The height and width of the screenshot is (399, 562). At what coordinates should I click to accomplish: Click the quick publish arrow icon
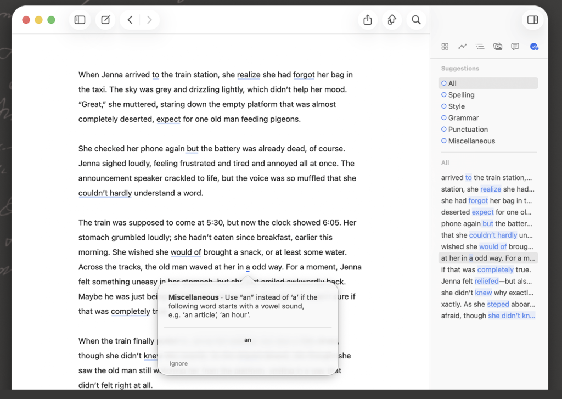(392, 20)
